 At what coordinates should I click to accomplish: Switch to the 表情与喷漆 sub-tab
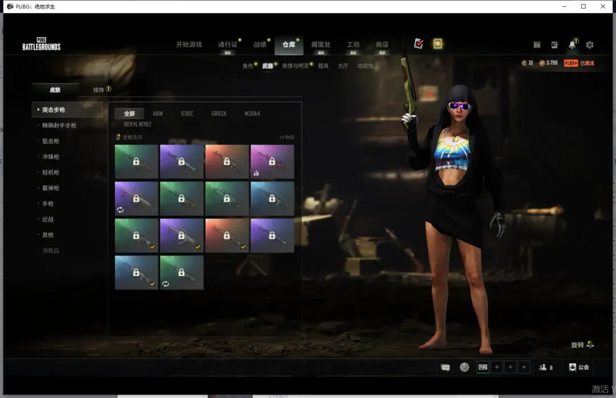295,66
